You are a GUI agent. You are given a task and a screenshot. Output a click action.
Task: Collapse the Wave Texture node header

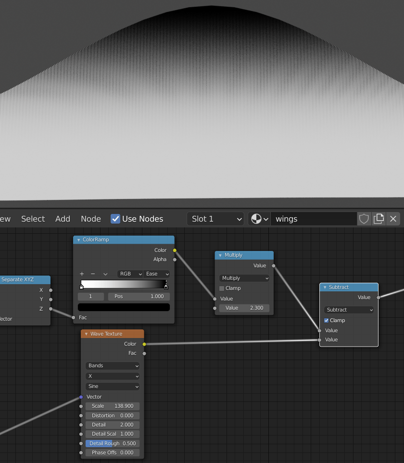click(86, 334)
